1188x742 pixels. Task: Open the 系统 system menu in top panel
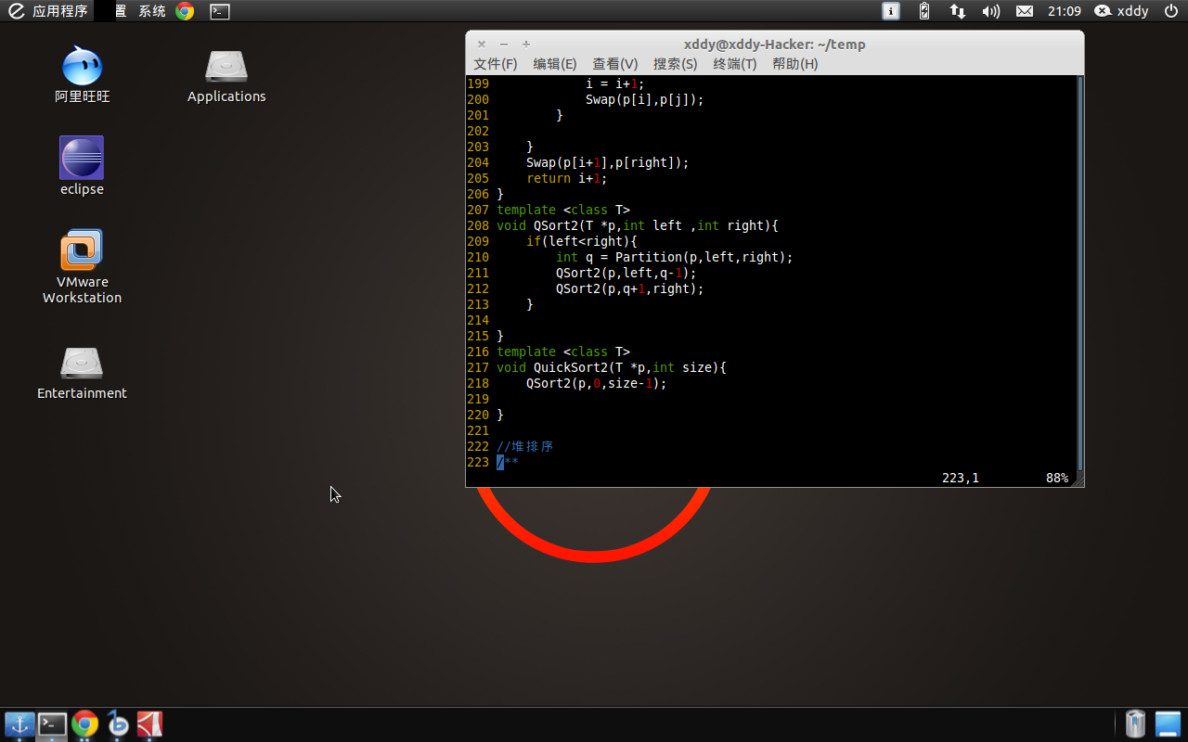[x=152, y=11]
